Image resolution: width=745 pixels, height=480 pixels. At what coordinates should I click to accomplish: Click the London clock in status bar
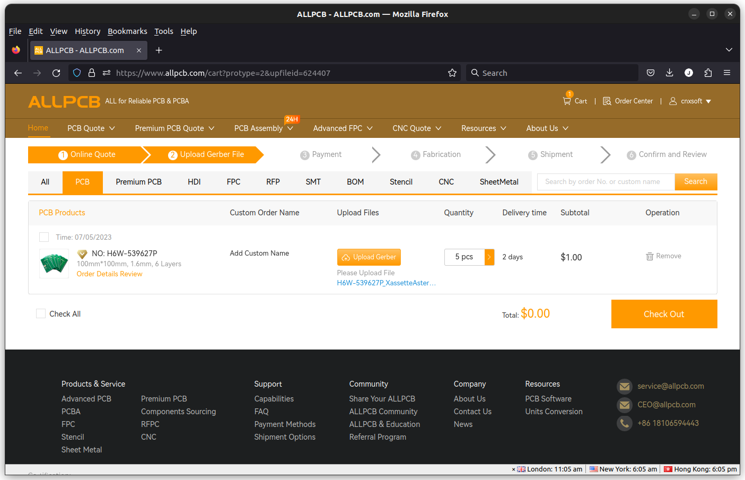click(x=549, y=469)
